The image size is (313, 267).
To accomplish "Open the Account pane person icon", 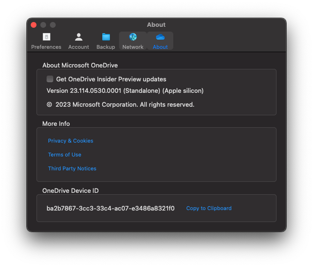I will [x=79, y=37].
